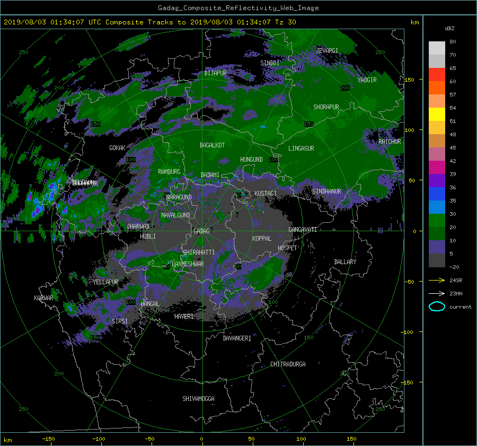Pick the magenta 39-42 dBZ swatch
The image size is (477, 446).
[437, 167]
